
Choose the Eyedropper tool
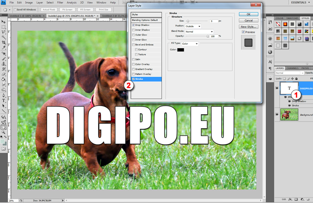[4, 48]
